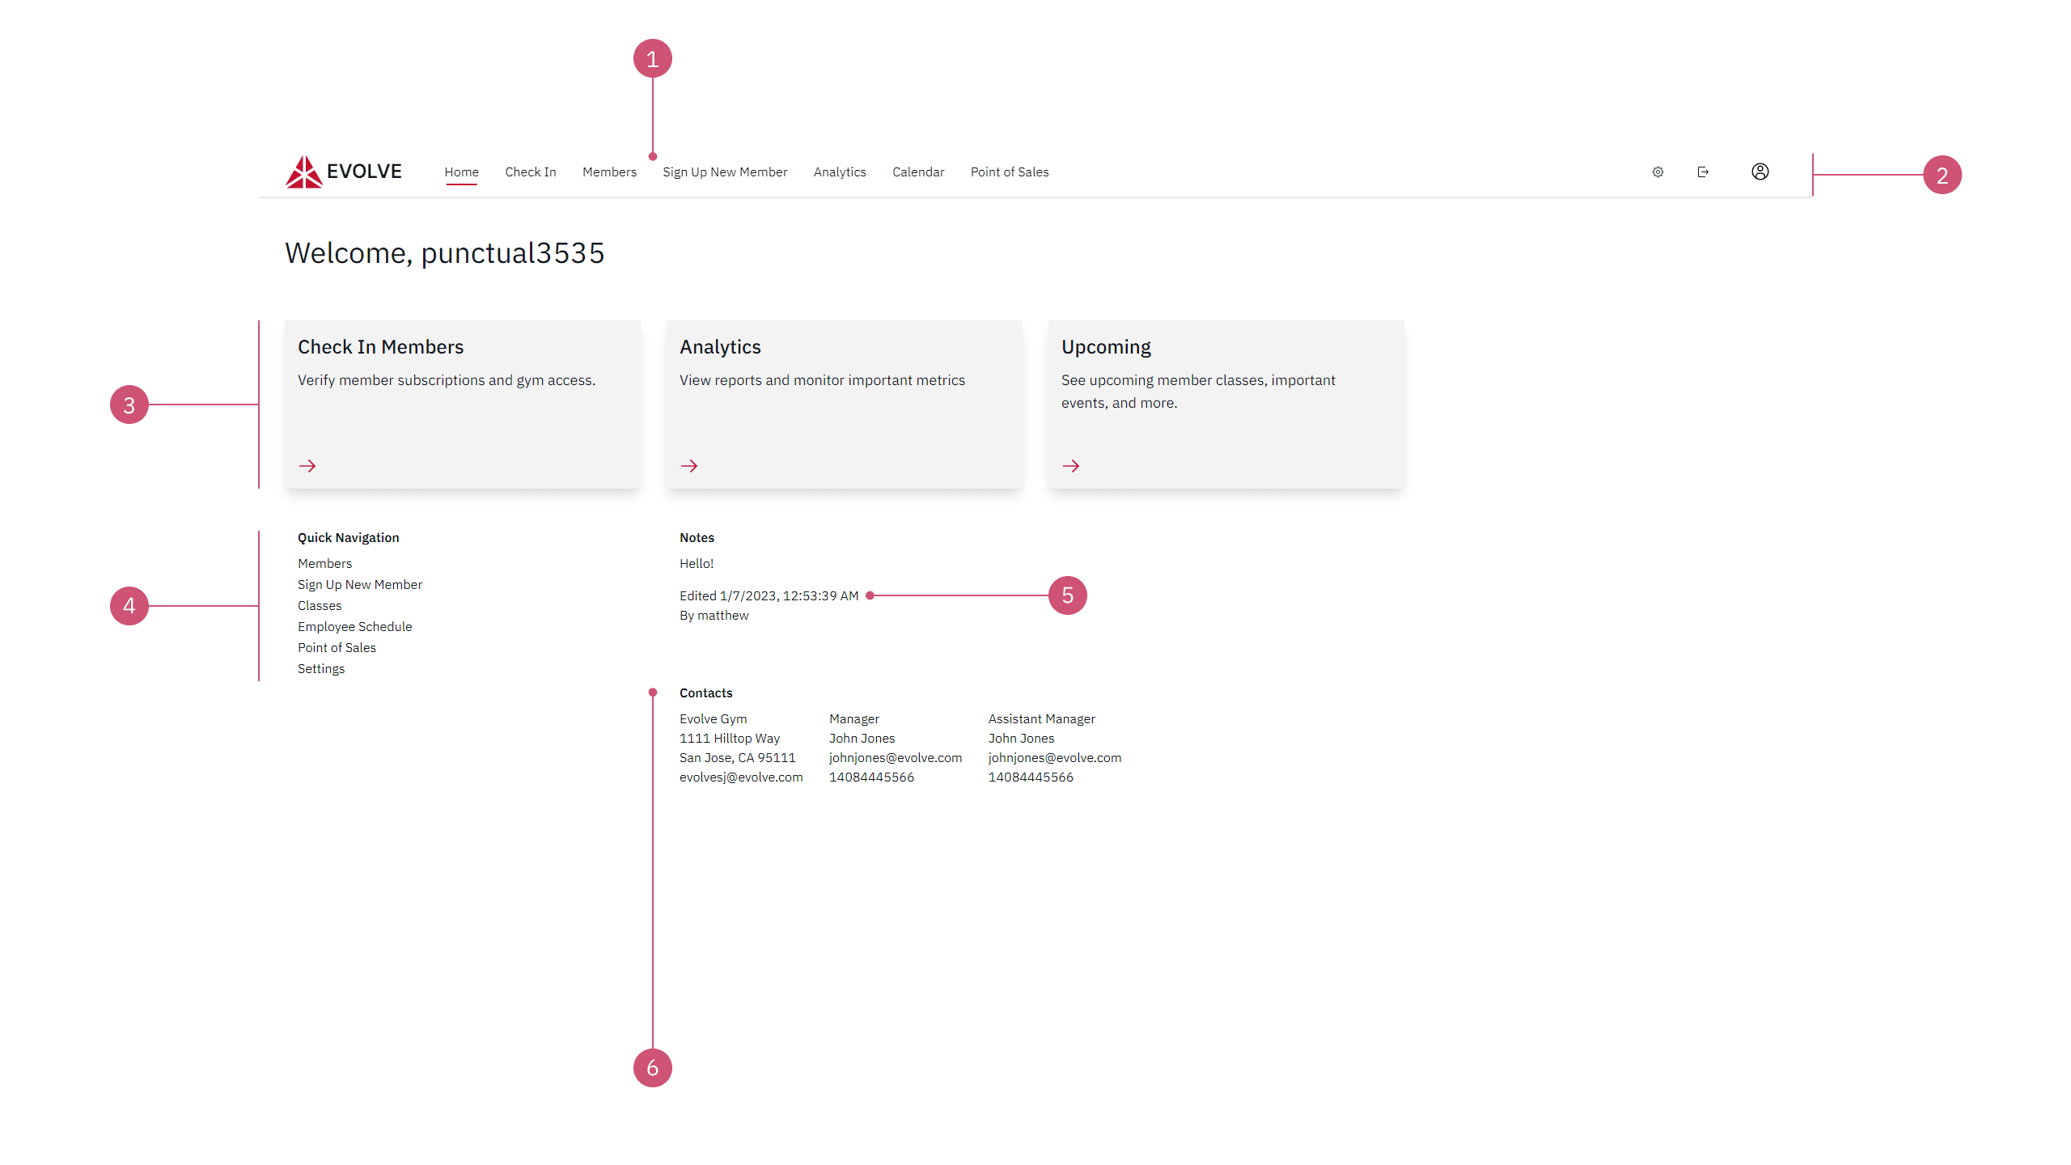Click the arrow on Check In Members card
Image resolution: width=2071 pixels, height=1165 pixels.
(307, 465)
